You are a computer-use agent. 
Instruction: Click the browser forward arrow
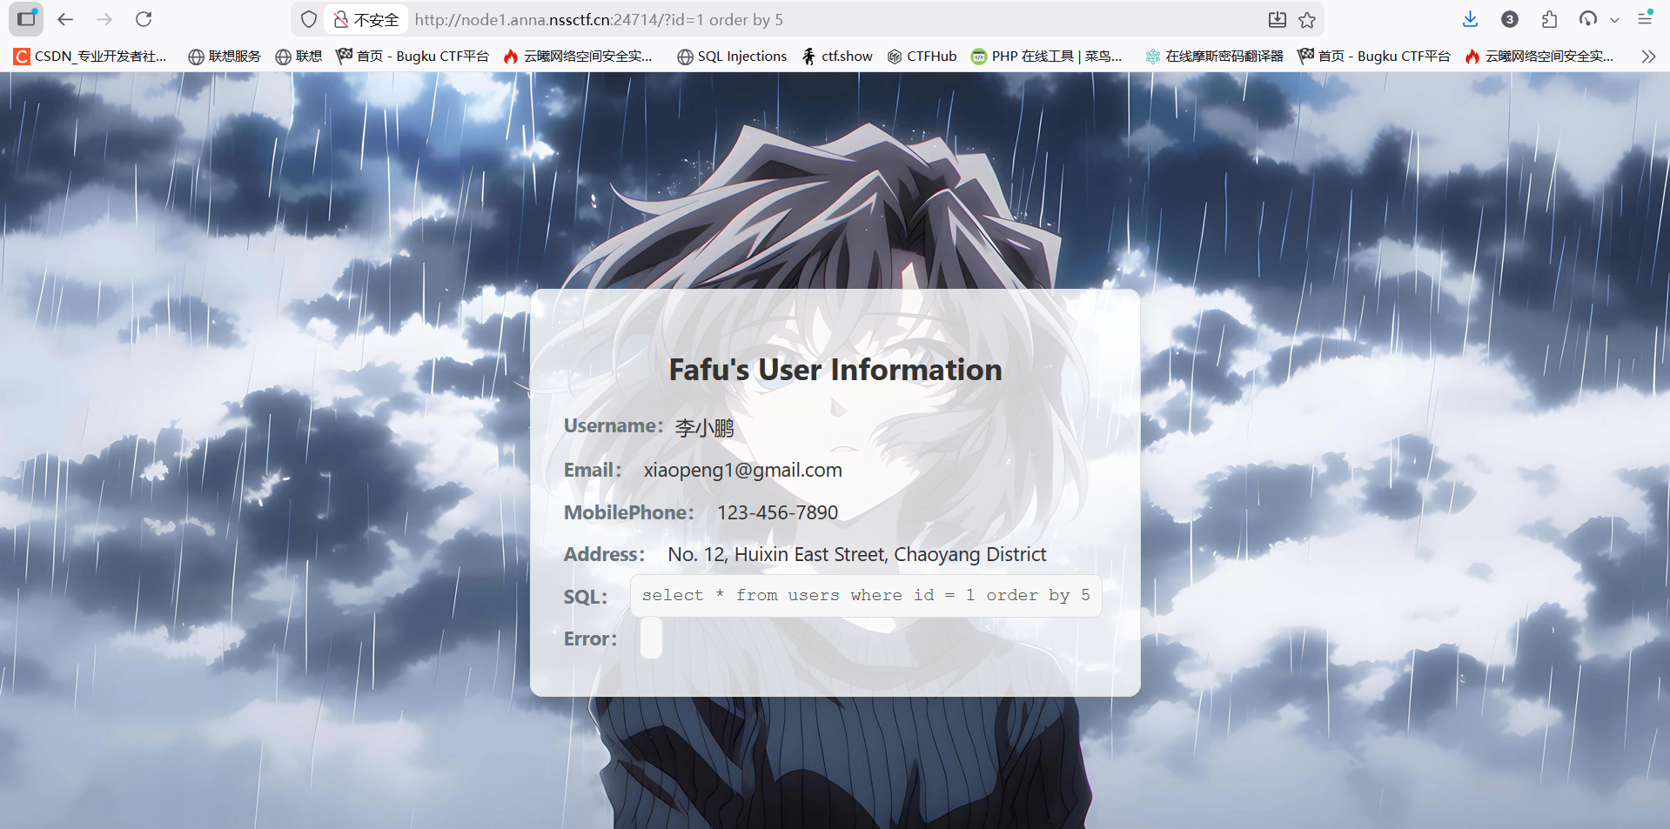click(x=104, y=19)
